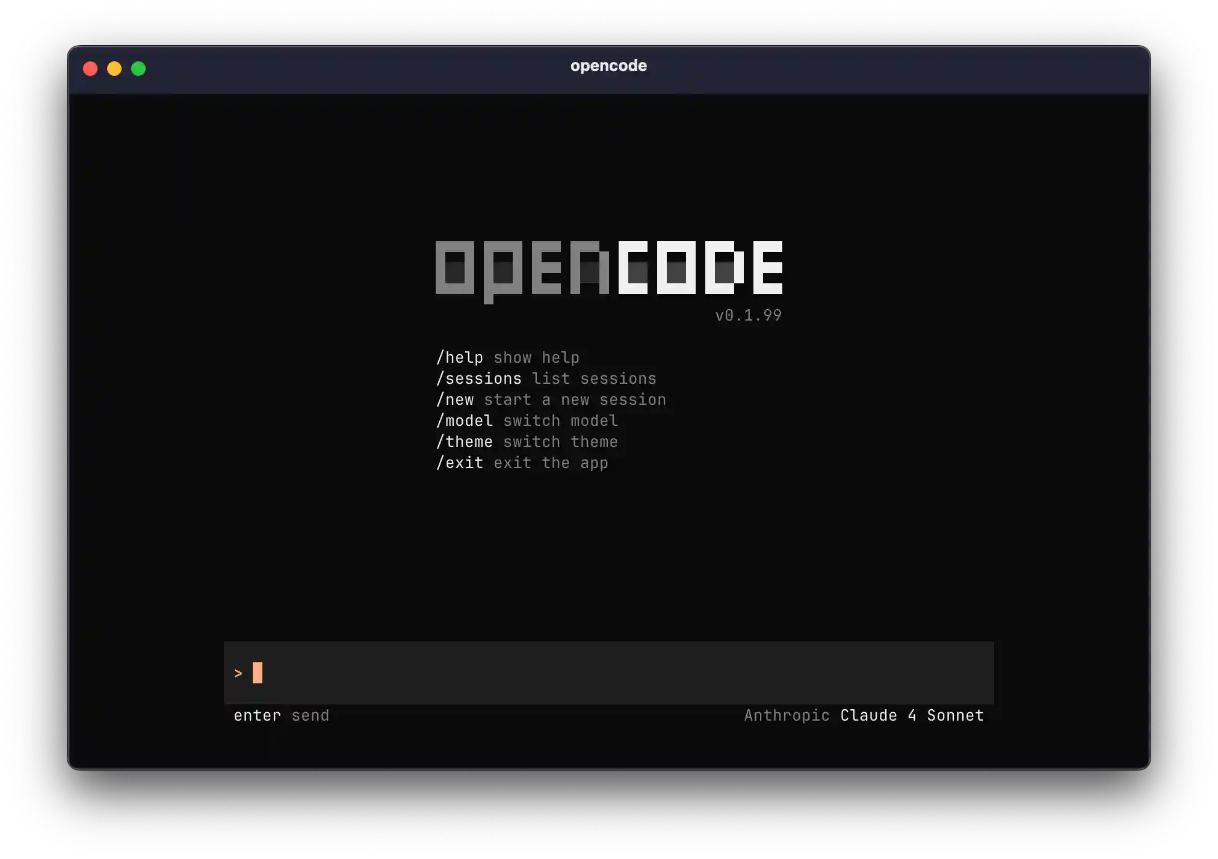Click the /exit command entry

(460, 463)
